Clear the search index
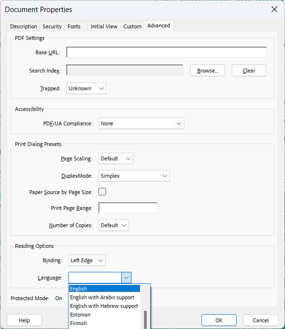Screen dimensions: 285x329 coord(249,71)
